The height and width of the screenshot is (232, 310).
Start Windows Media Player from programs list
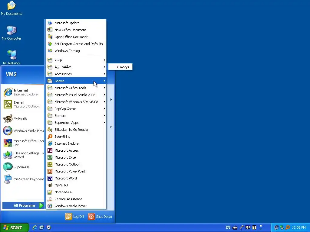[x=76, y=206]
